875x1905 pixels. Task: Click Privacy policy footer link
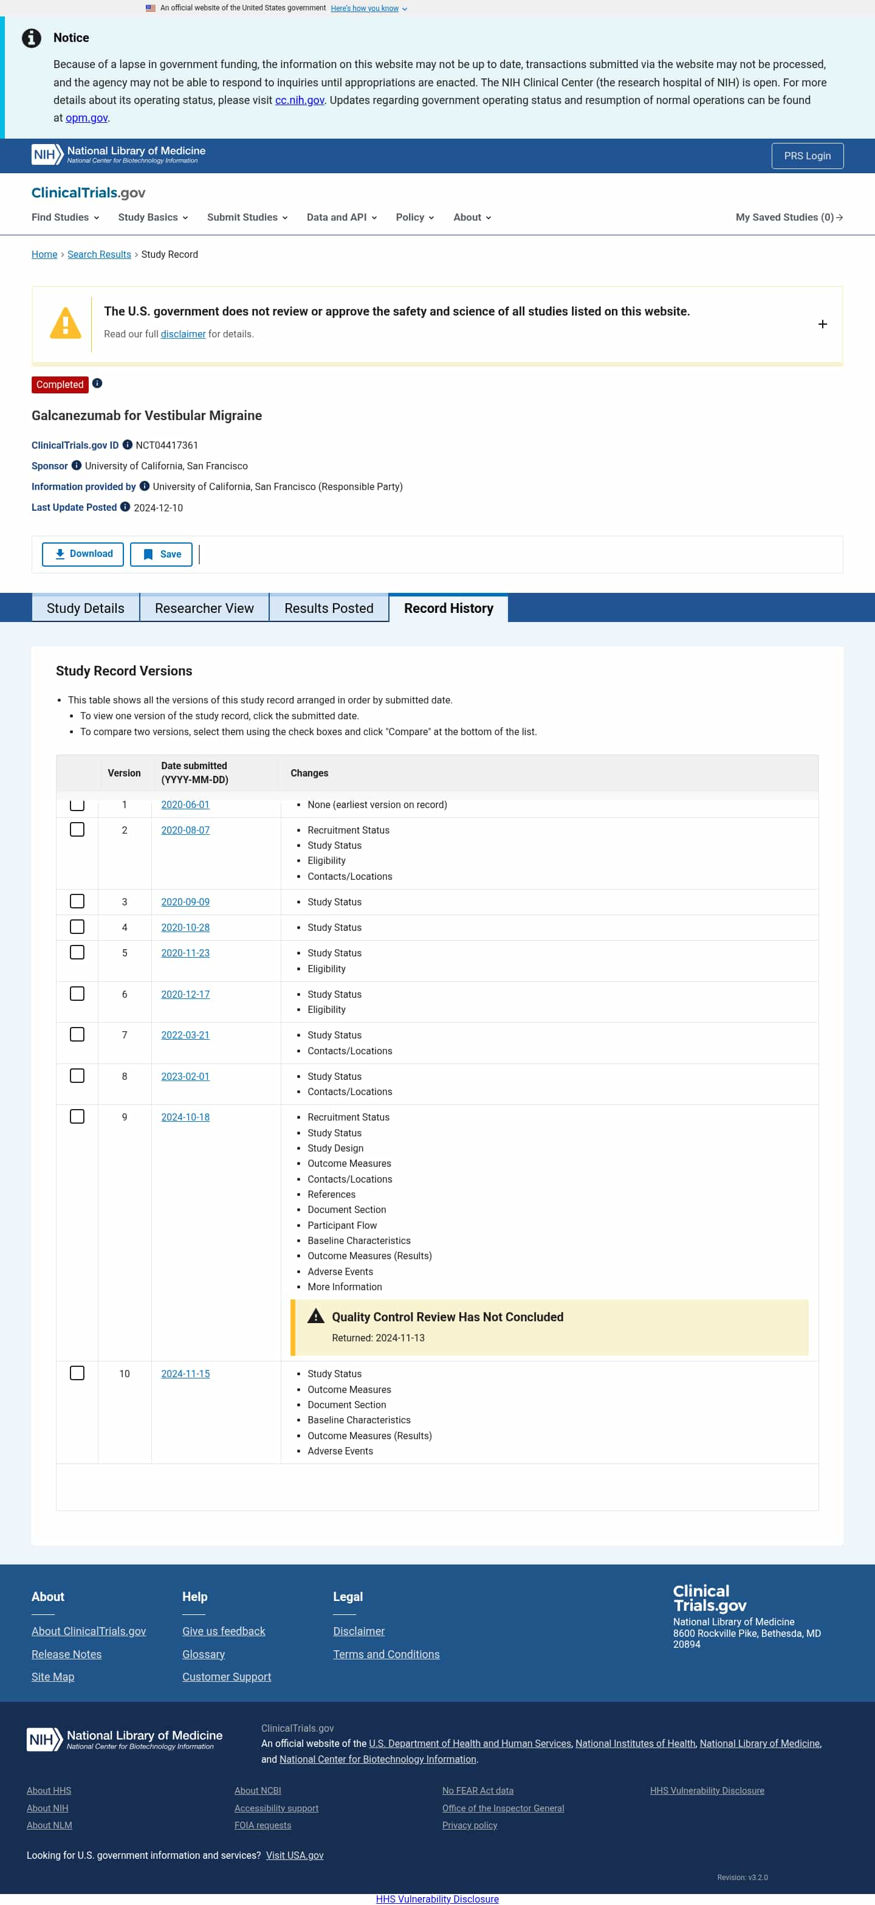point(469,1825)
